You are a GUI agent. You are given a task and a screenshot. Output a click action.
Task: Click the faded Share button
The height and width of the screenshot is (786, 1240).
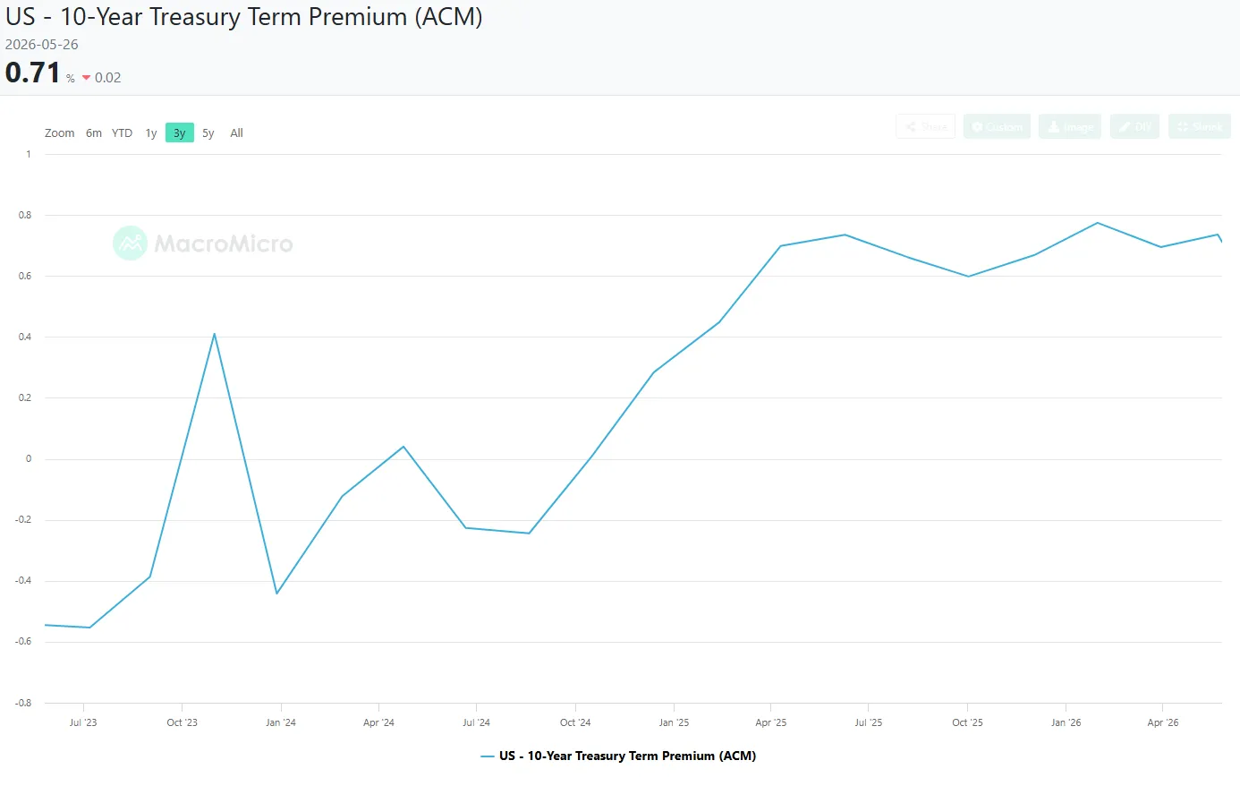[x=926, y=126]
